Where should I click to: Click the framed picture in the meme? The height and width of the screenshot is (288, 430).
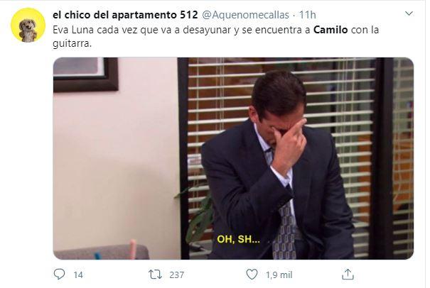pyautogui.click(x=85, y=74)
